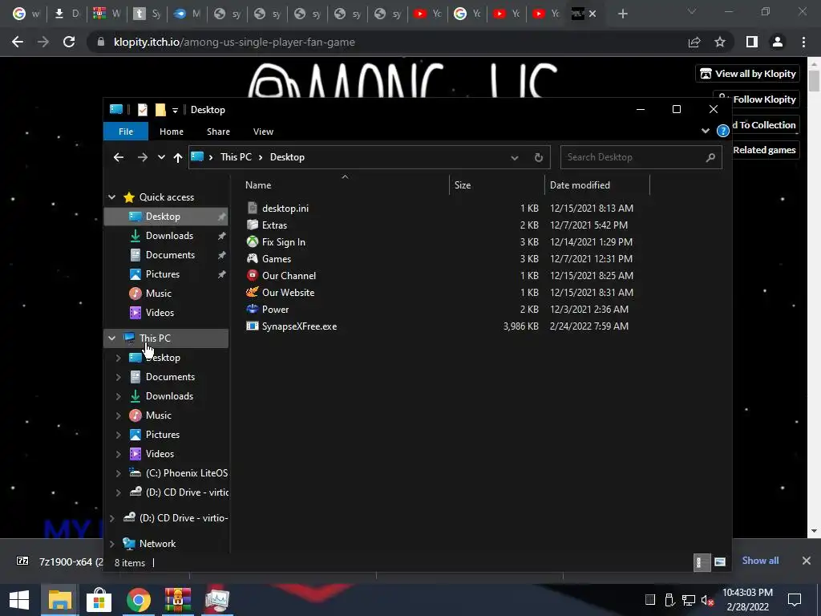Open the notification center
Viewport: 821px width, 616px height.
click(x=795, y=600)
